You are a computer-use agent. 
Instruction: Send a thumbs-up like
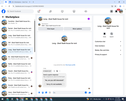tap(90, 93)
